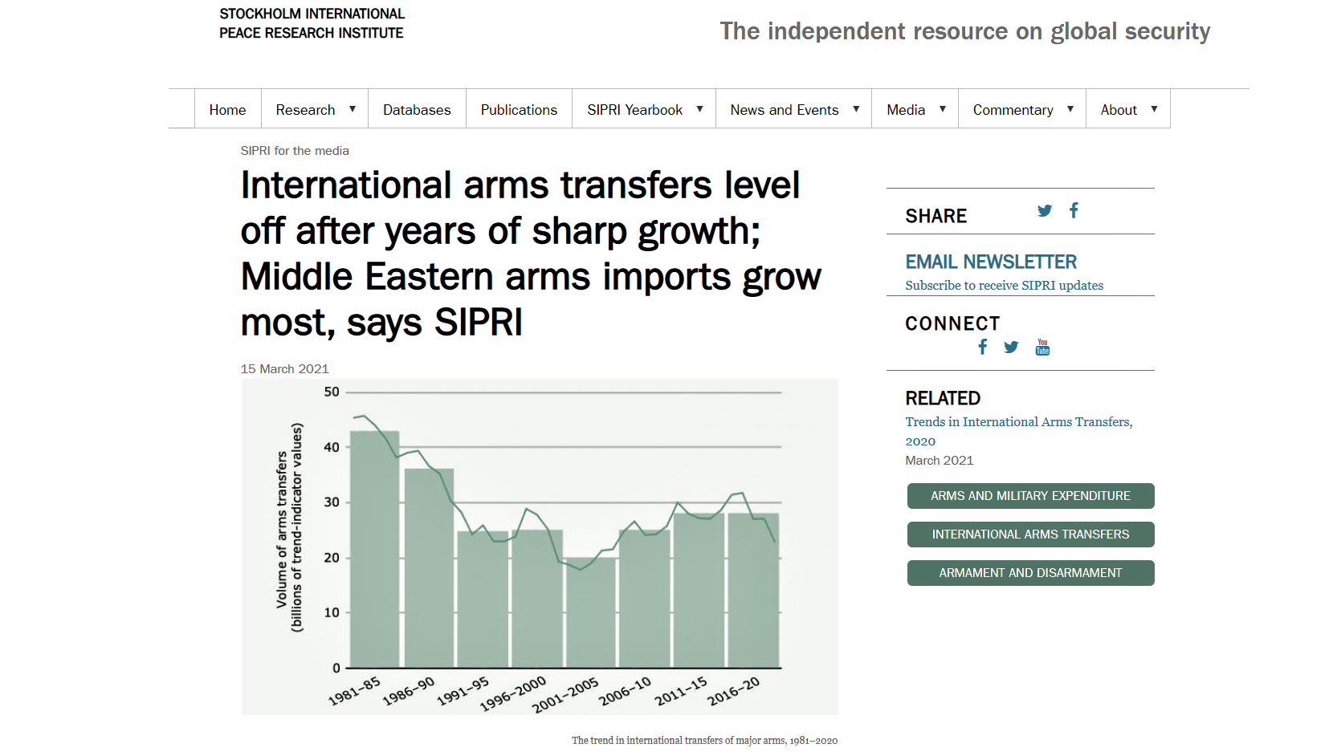Open the Research menu item
The width and height of the screenshot is (1337, 752).
pos(305,110)
